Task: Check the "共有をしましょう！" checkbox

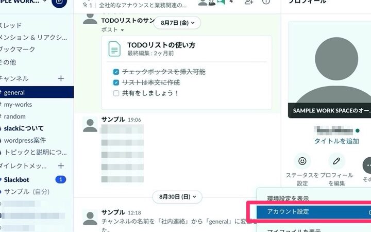Action: coord(116,93)
